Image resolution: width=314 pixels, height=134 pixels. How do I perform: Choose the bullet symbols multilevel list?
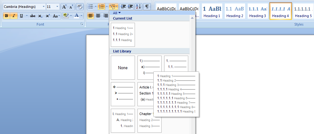point(123,93)
